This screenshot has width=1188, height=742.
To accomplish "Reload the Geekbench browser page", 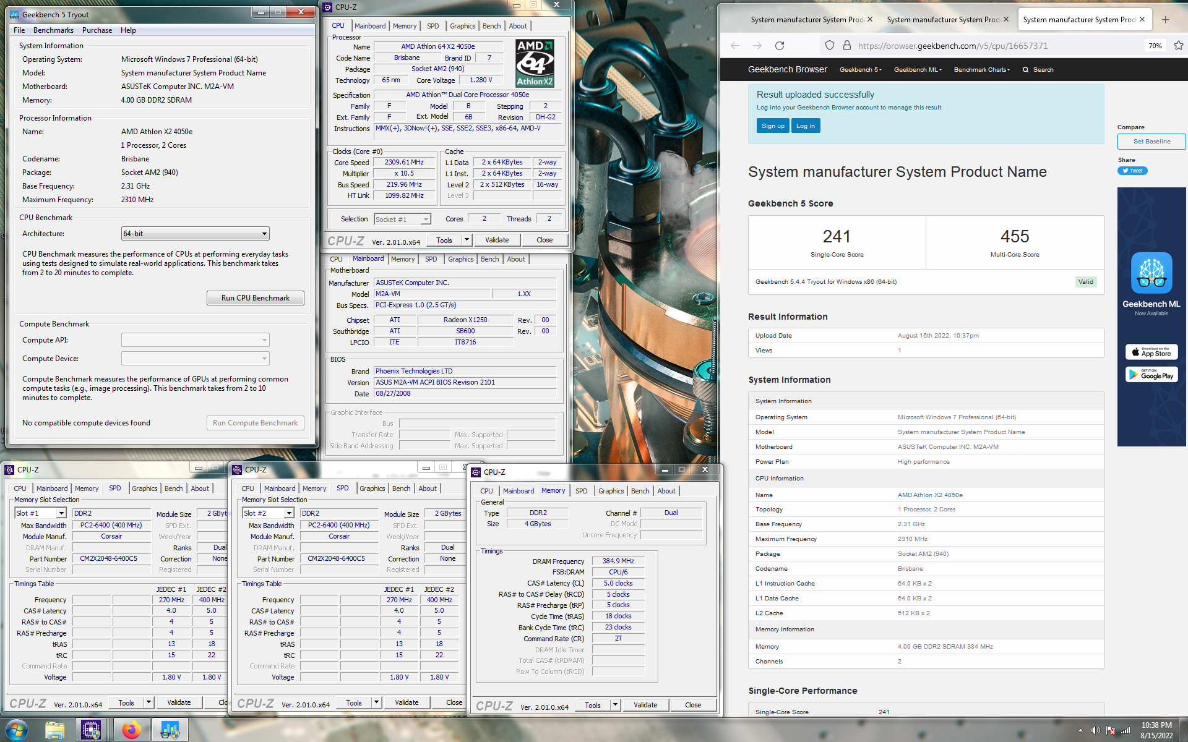I will (x=780, y=46).
